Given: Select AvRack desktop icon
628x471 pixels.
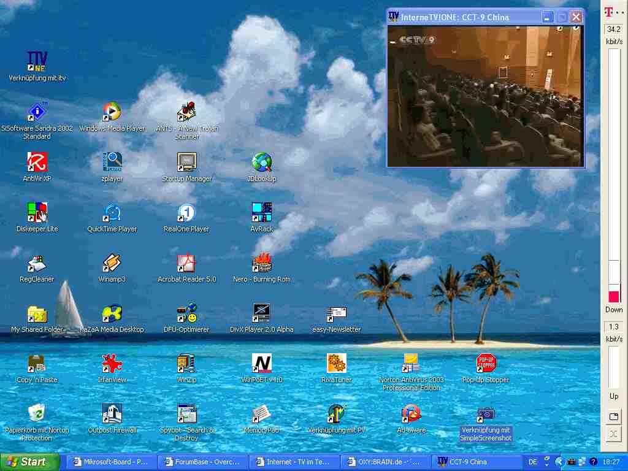Looking at the screenshot, I should [x=261, y=212].
